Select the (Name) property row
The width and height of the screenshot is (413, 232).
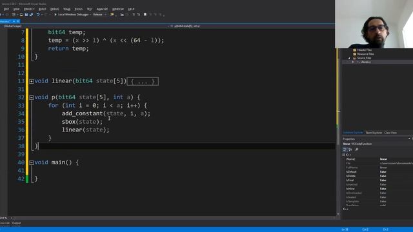coord(378,159)
